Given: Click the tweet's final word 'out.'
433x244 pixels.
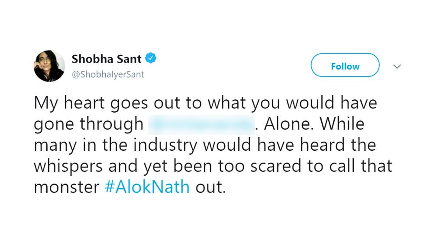Looking at the screenshot, I should tap(211, 187).
